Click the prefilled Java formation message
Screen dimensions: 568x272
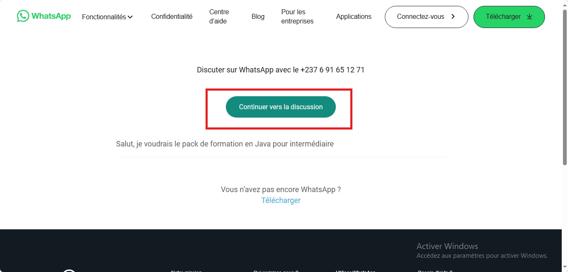[x=225, y=144]
